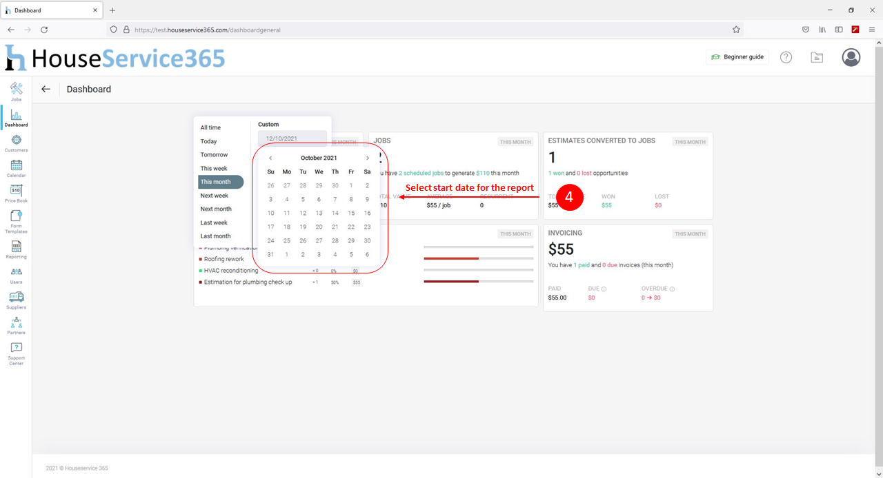Bookmark this page with star icon

pyautogui.click(x=736, y=30)
